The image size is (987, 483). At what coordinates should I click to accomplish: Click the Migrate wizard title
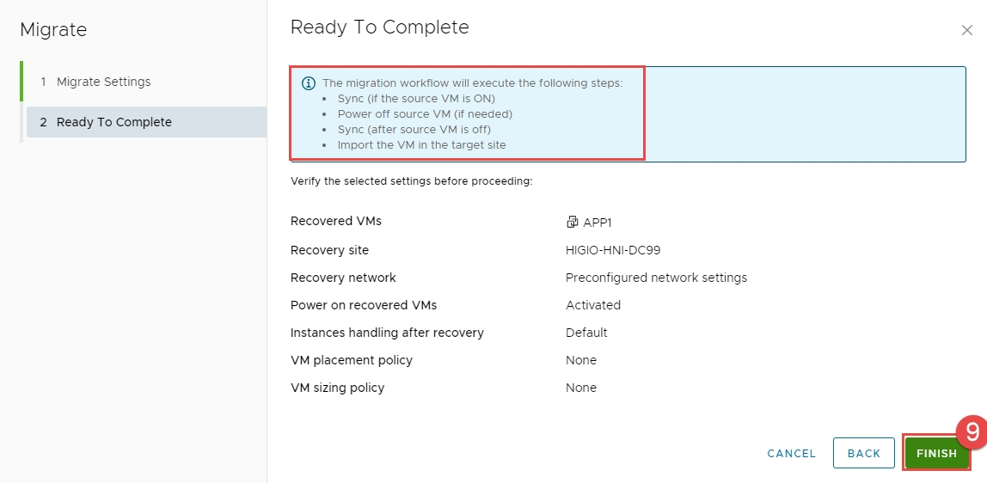[x=53, y=29]
